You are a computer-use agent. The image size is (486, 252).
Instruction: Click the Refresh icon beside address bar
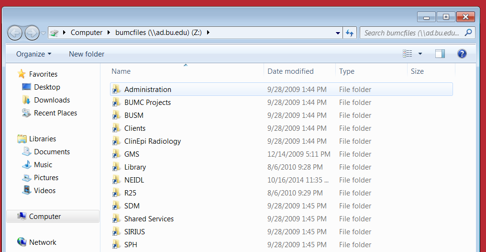tap(350, 33)
